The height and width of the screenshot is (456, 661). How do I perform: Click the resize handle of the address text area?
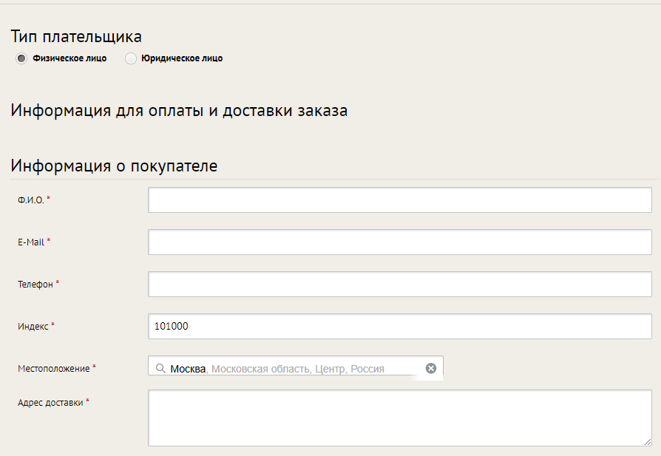point(648,442)
